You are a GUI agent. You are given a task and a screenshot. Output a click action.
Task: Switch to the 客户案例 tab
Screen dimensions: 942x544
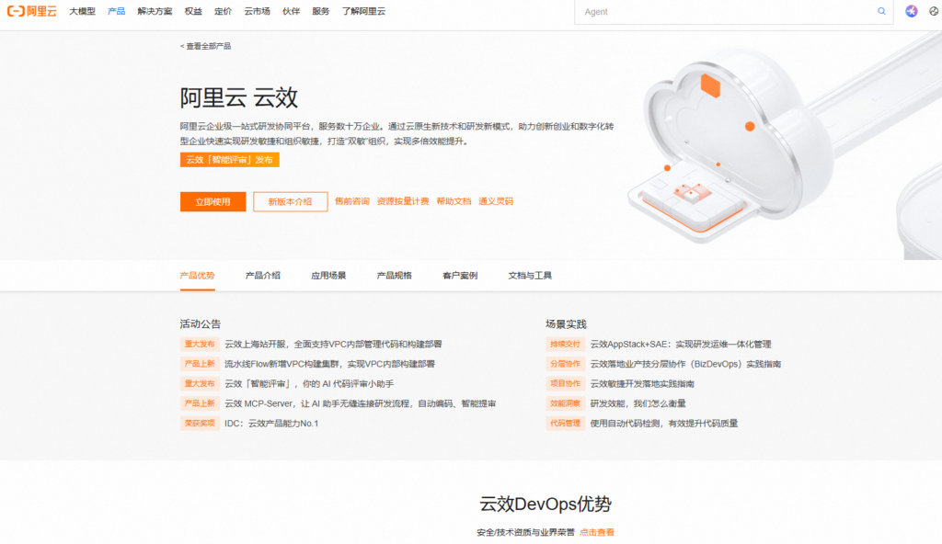pos(459,275)
